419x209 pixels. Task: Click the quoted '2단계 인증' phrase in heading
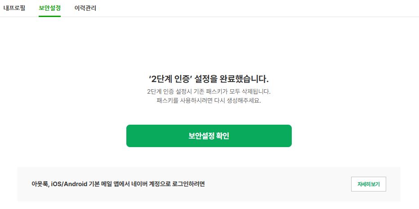pyautogui.click(x=169, y=79)
